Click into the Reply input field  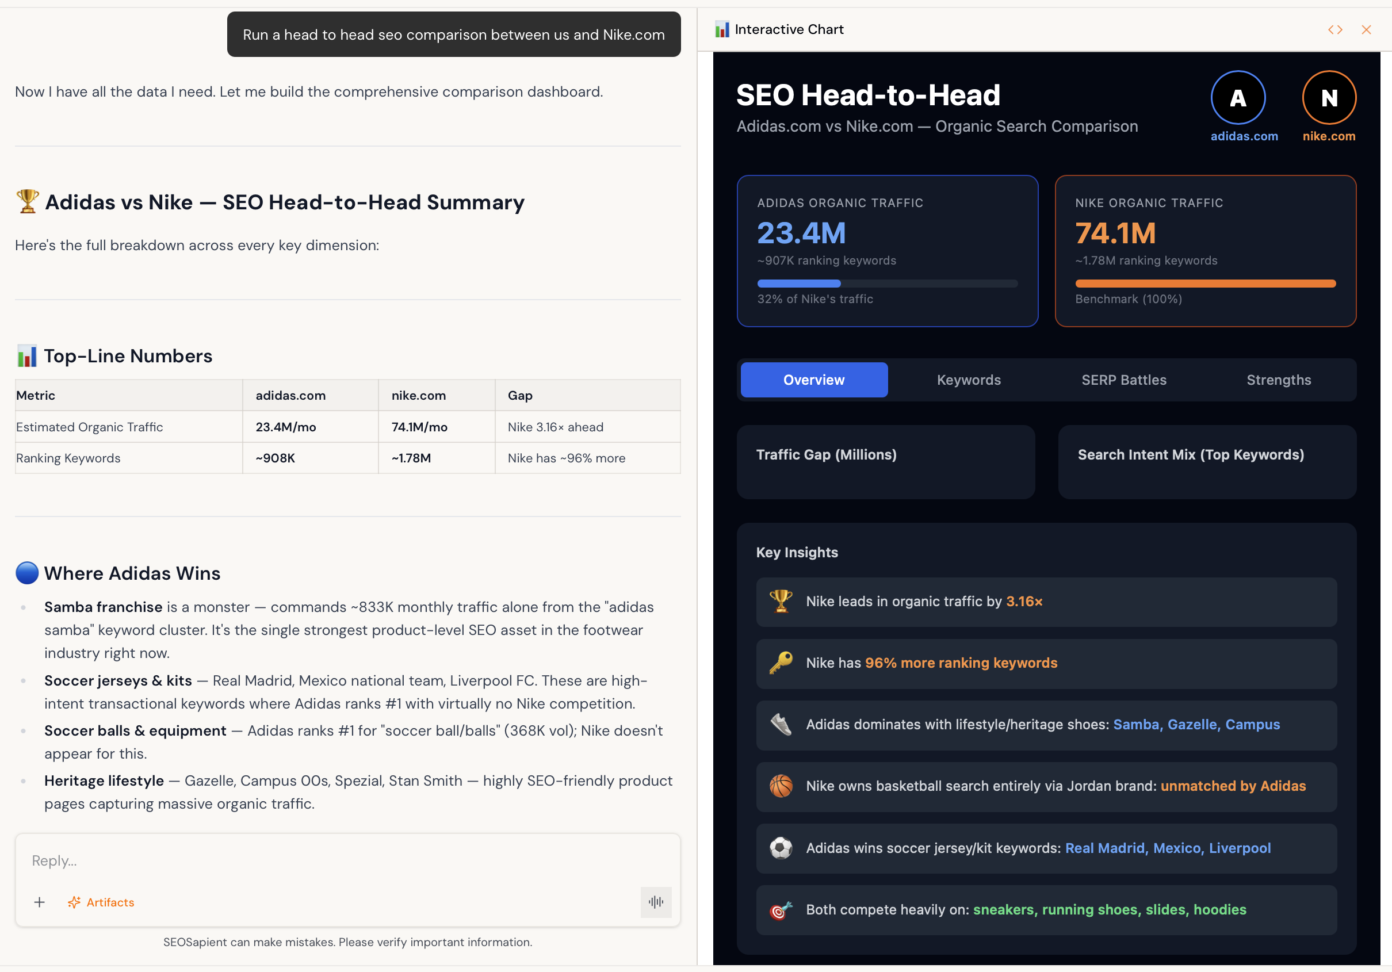coord(347,861)
